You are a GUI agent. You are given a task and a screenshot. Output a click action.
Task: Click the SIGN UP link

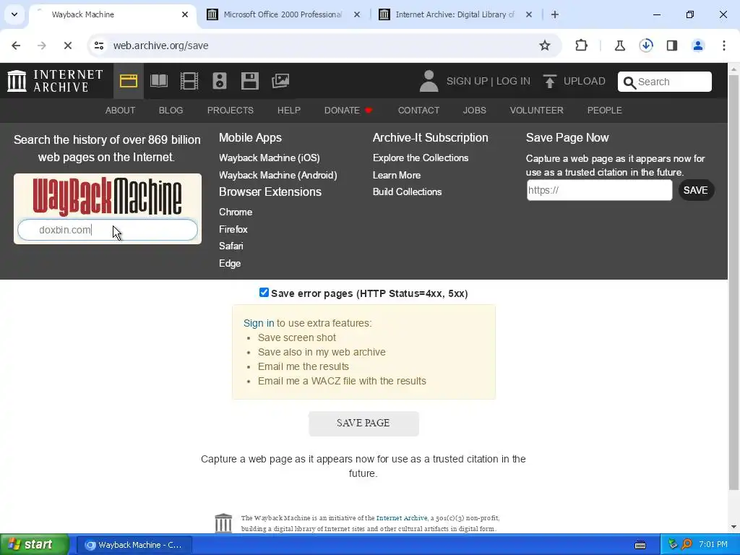467,81
